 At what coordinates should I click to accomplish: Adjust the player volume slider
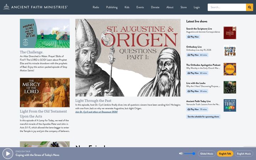[x=190, y=154]
